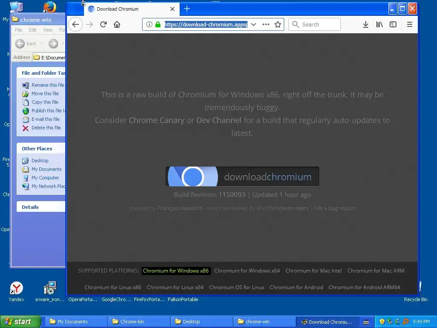
Task: Select the srware_iron desktop icon
Action: pyautogui.click(x=50, y=291)
